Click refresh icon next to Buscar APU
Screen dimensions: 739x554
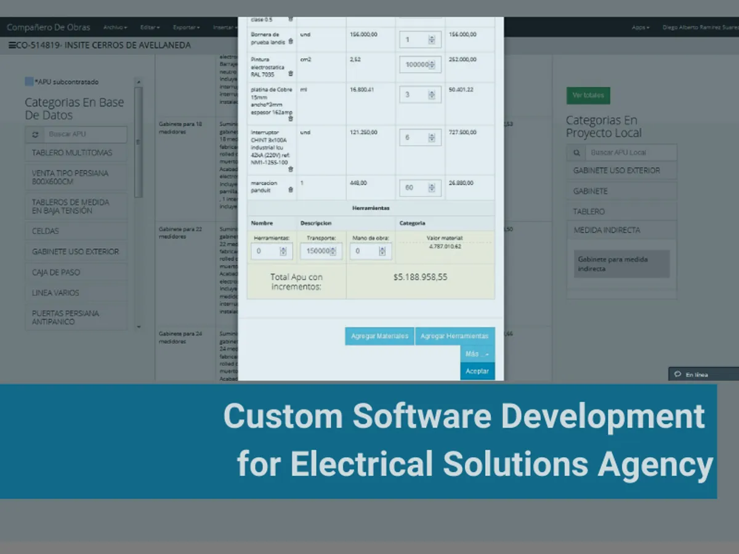pos(35,134)
